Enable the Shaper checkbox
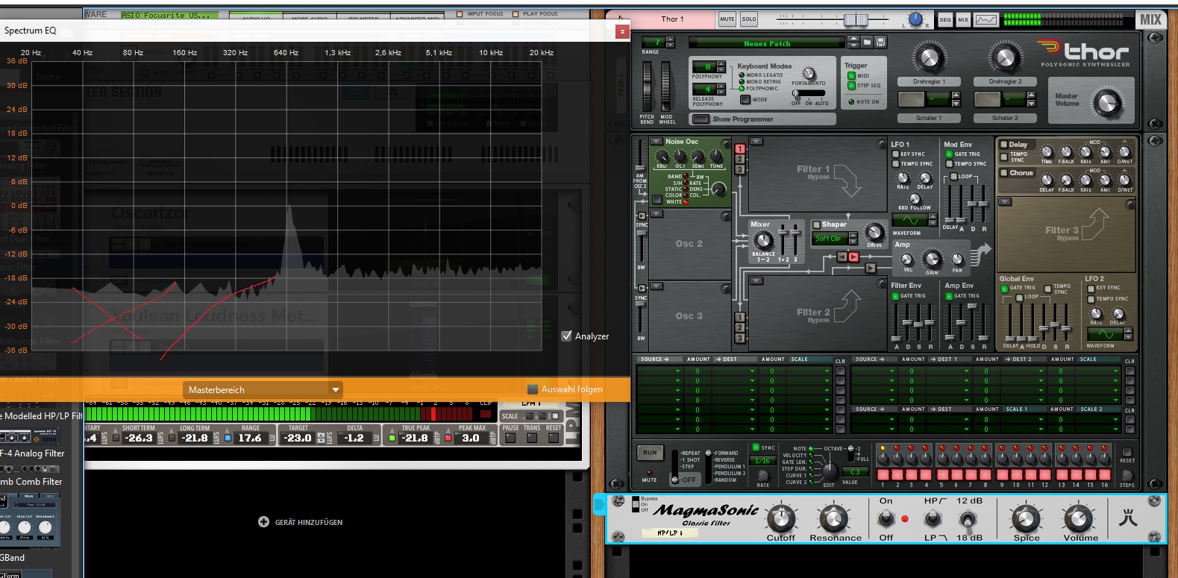Image resolution: width=1178 pixels, height=578 pixels. click(x=816, y=224)
